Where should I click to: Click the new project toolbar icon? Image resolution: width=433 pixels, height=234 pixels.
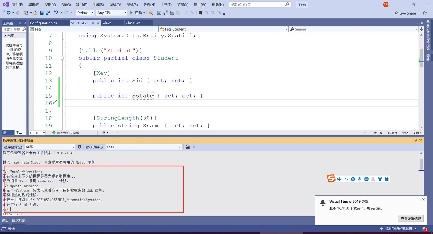(26, 13)
